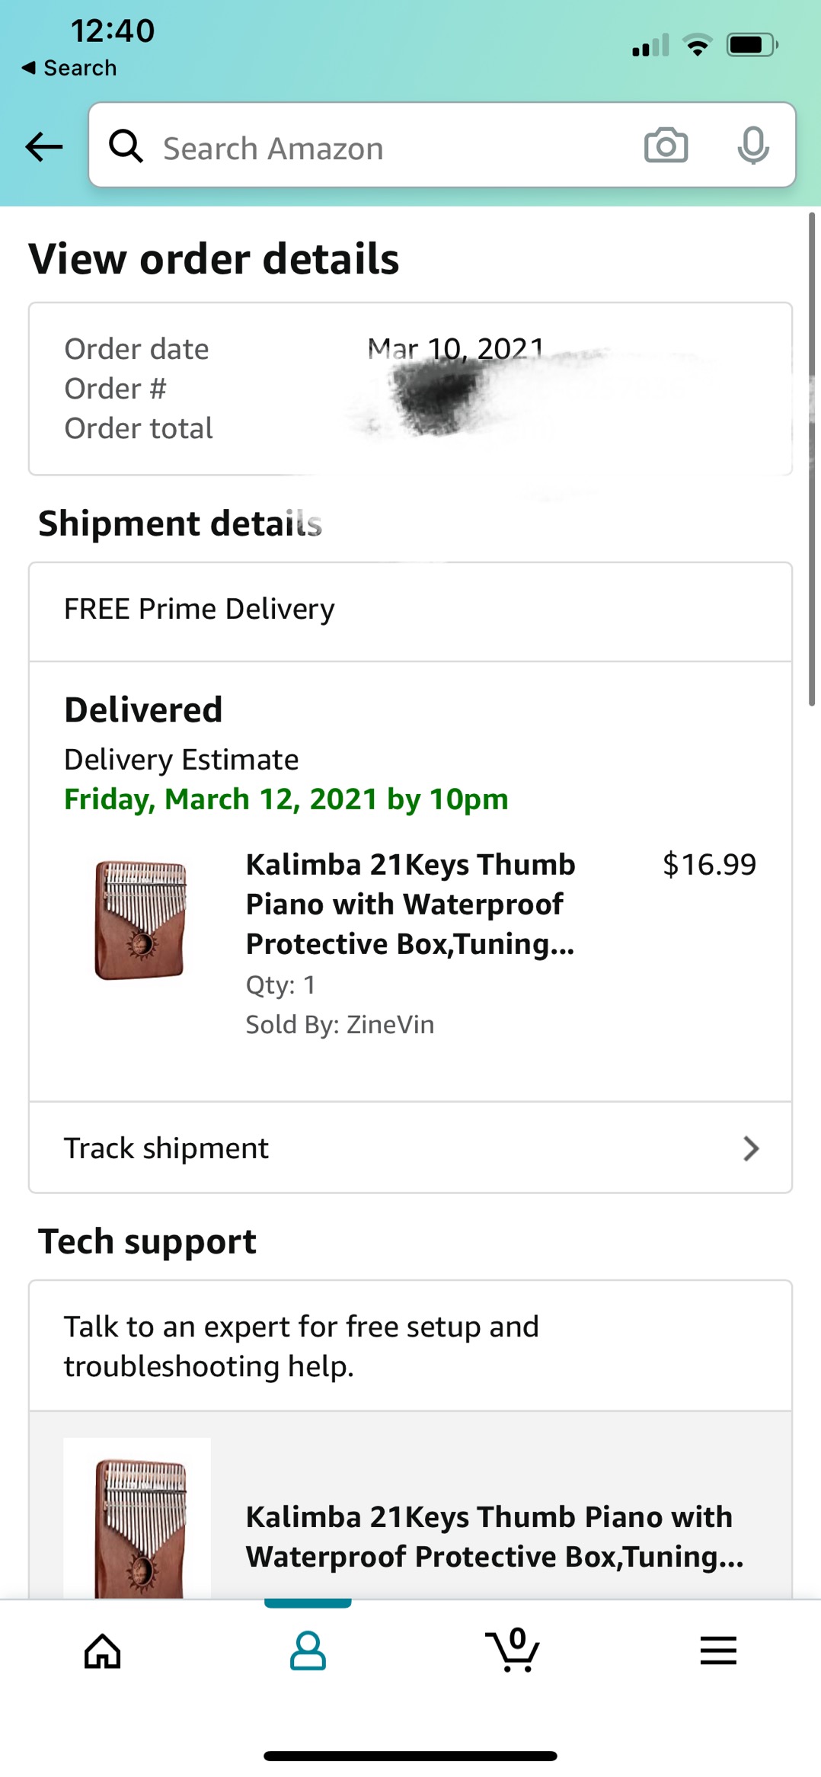Open the Kalimba product thumbnail in shipment

pyautogui.click(x=140, y=920)
